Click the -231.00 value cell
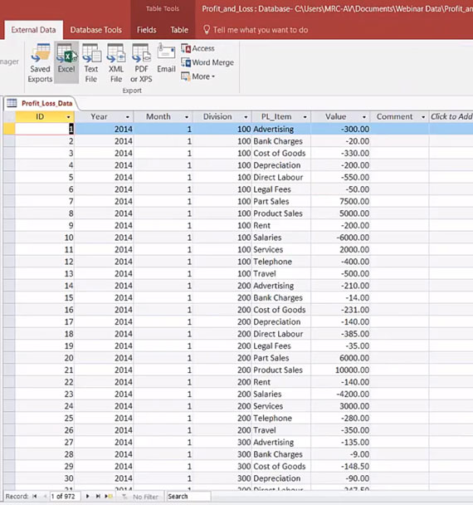 [x=340, y=310]
